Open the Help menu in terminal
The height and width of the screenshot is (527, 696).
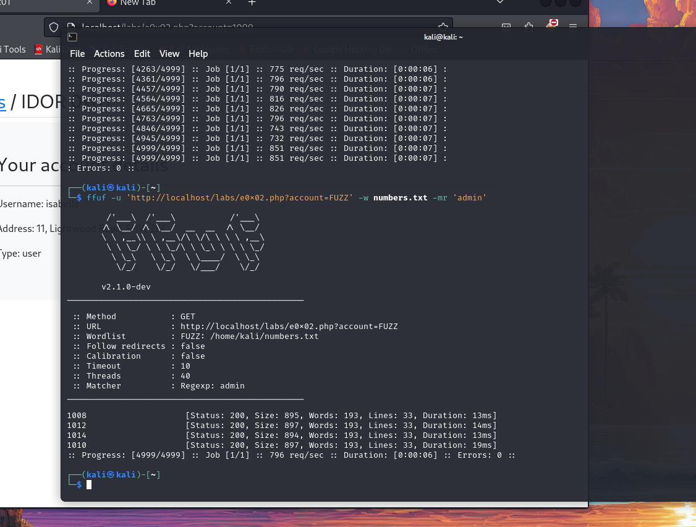[198, 54]
